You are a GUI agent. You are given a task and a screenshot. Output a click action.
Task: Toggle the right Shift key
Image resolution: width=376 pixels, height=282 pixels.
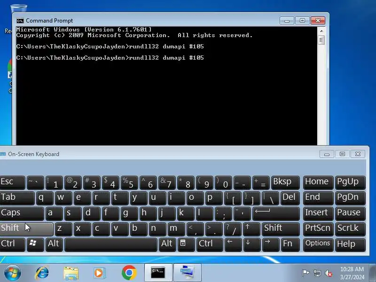(281, 228)
